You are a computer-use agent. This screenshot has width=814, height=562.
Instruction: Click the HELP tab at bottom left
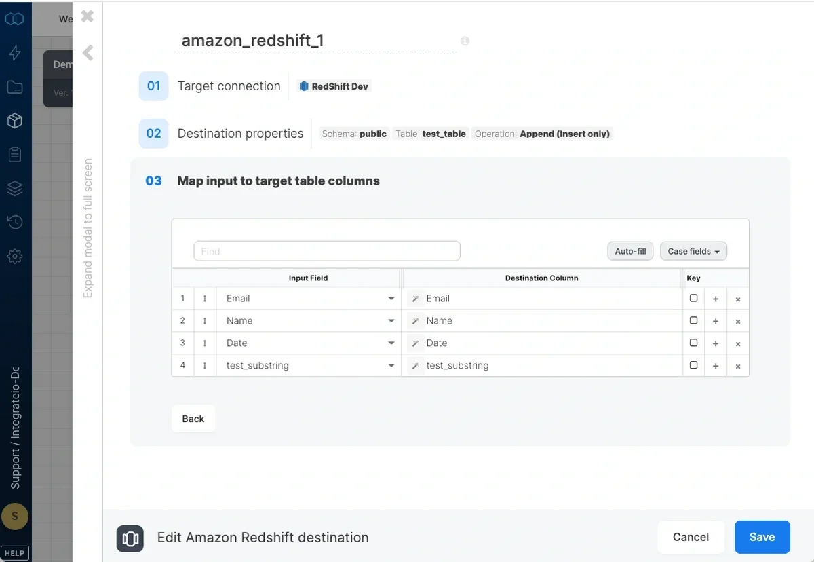[x=15, y=552]
